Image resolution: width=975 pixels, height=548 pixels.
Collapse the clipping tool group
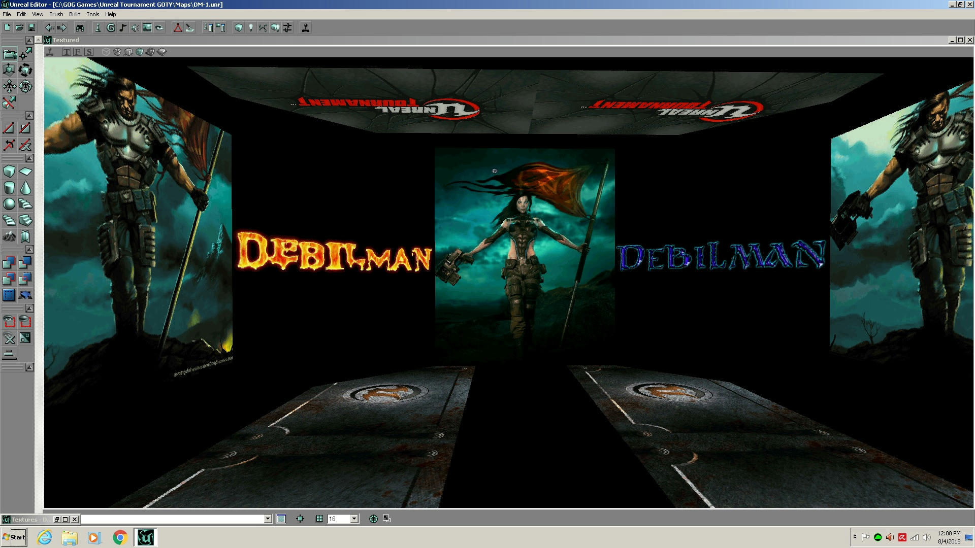tap(29, 115)
